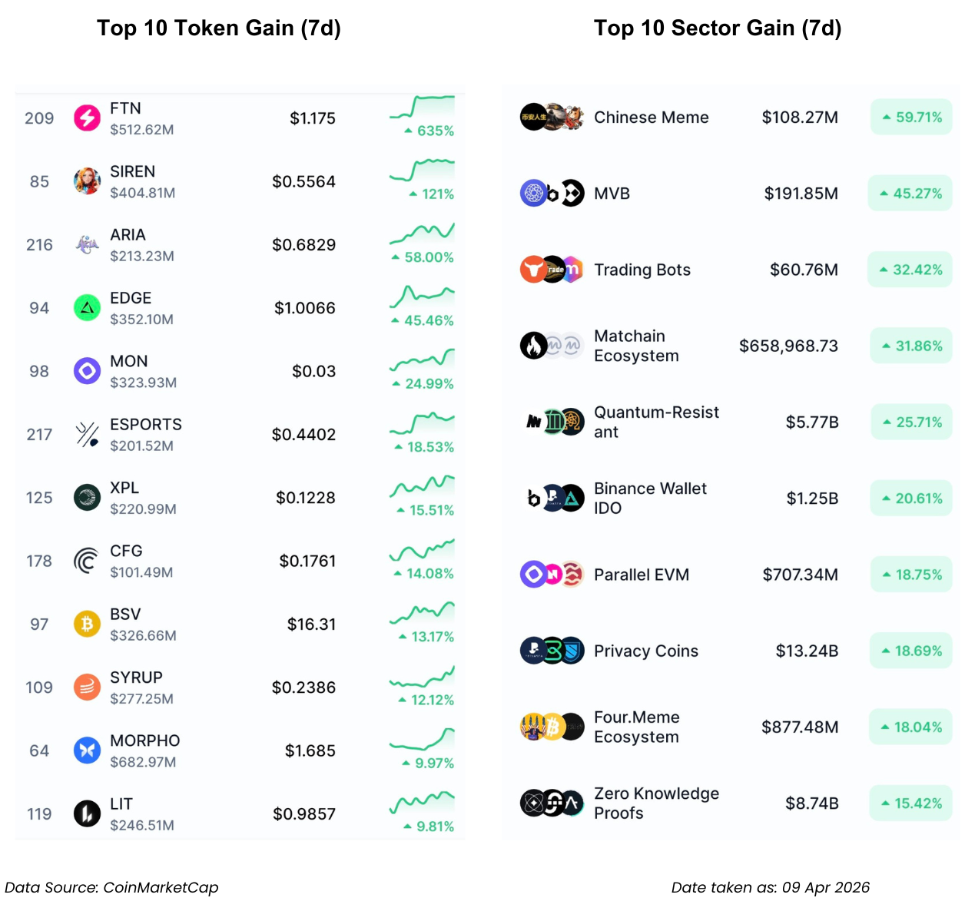Click the BSV gold coin icon
Viewport: 965px width, 911px height.
[x=87, y=624]
